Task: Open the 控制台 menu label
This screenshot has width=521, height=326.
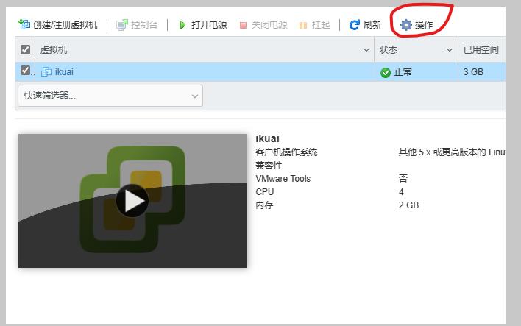Action: (x=144, y=24)
